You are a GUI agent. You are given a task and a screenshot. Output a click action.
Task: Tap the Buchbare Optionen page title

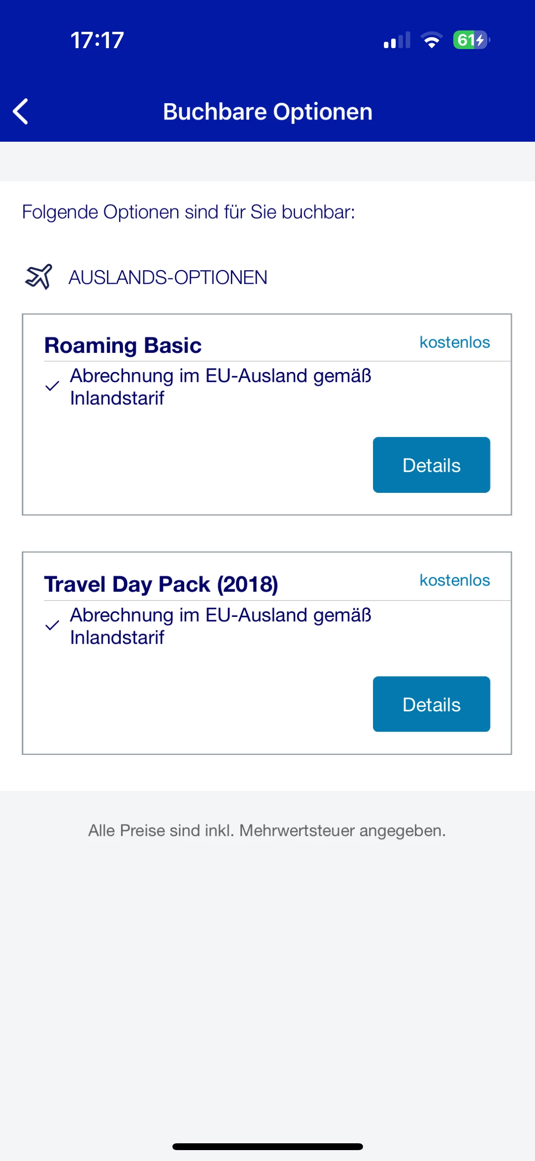click(x=268, y=112)
